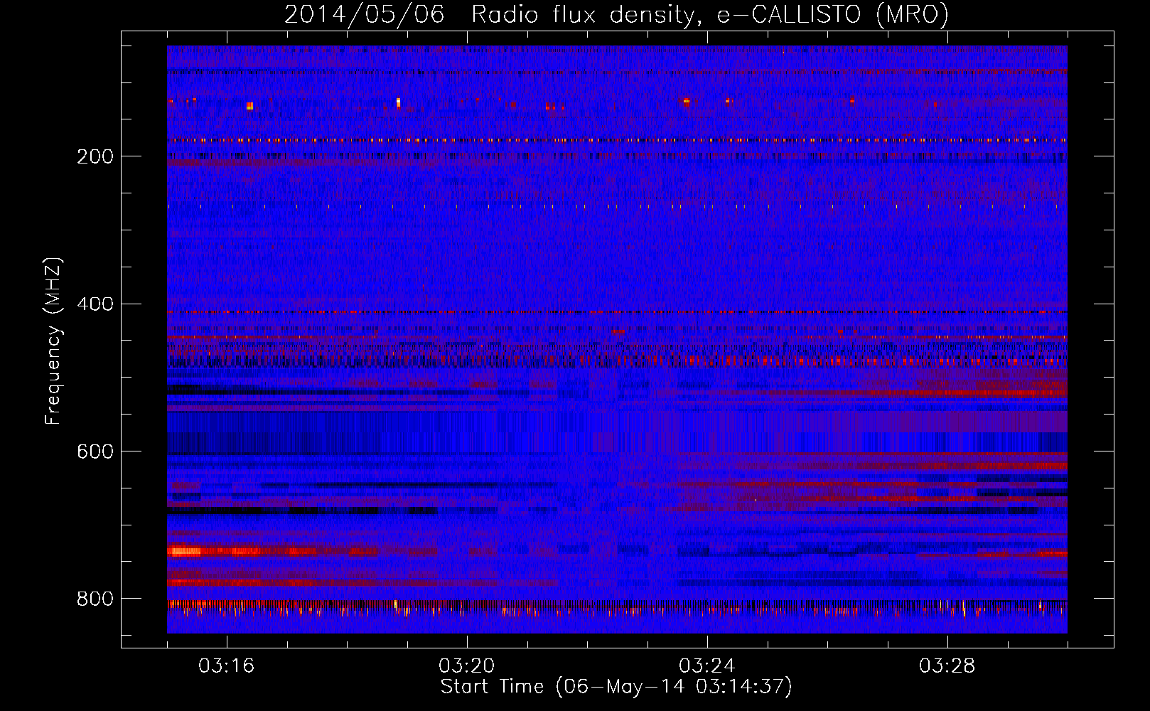This screenshot has width=1150, height=711.
Task: Click the 200 frequency tick label
Action: 95,156
